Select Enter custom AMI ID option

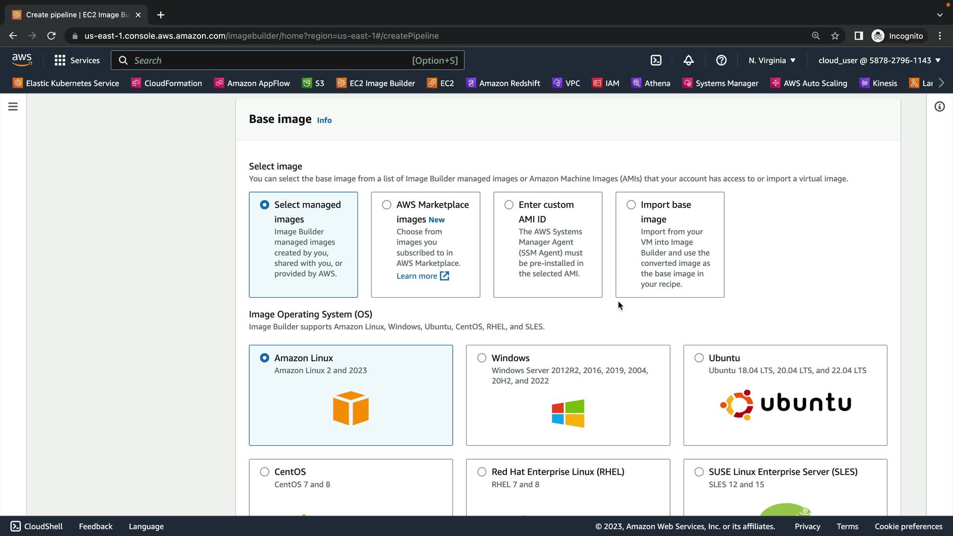click(x=509, y=205)
